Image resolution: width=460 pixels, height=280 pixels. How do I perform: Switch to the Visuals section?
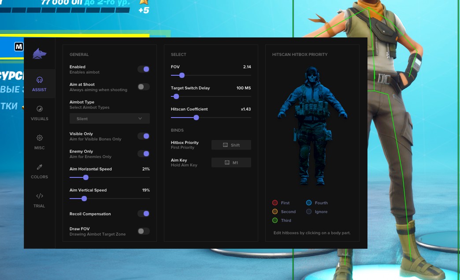tap(39, 113)
